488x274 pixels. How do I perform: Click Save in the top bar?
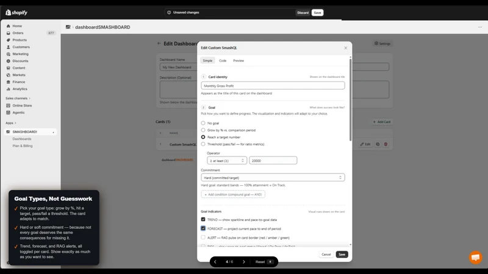[317, 13]
